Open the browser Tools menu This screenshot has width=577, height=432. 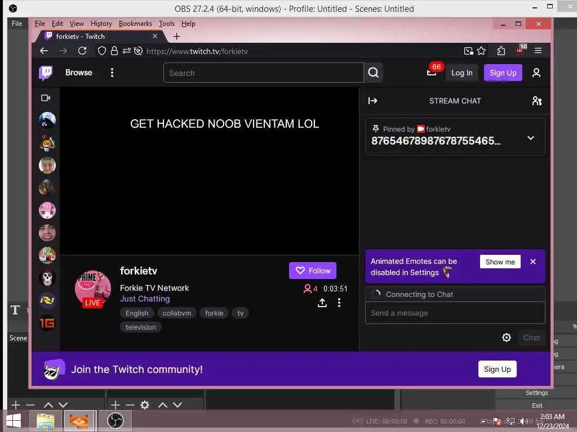[166, 24]
